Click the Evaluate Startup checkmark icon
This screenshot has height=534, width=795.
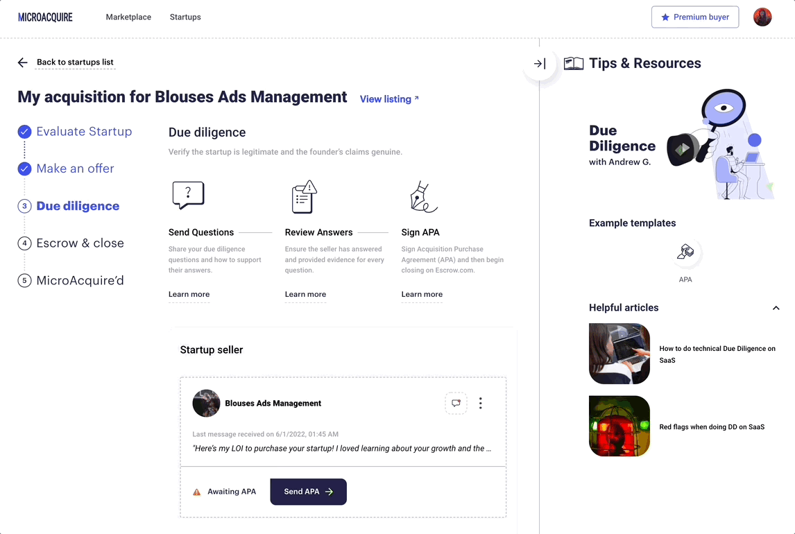[x=24, y=132]
